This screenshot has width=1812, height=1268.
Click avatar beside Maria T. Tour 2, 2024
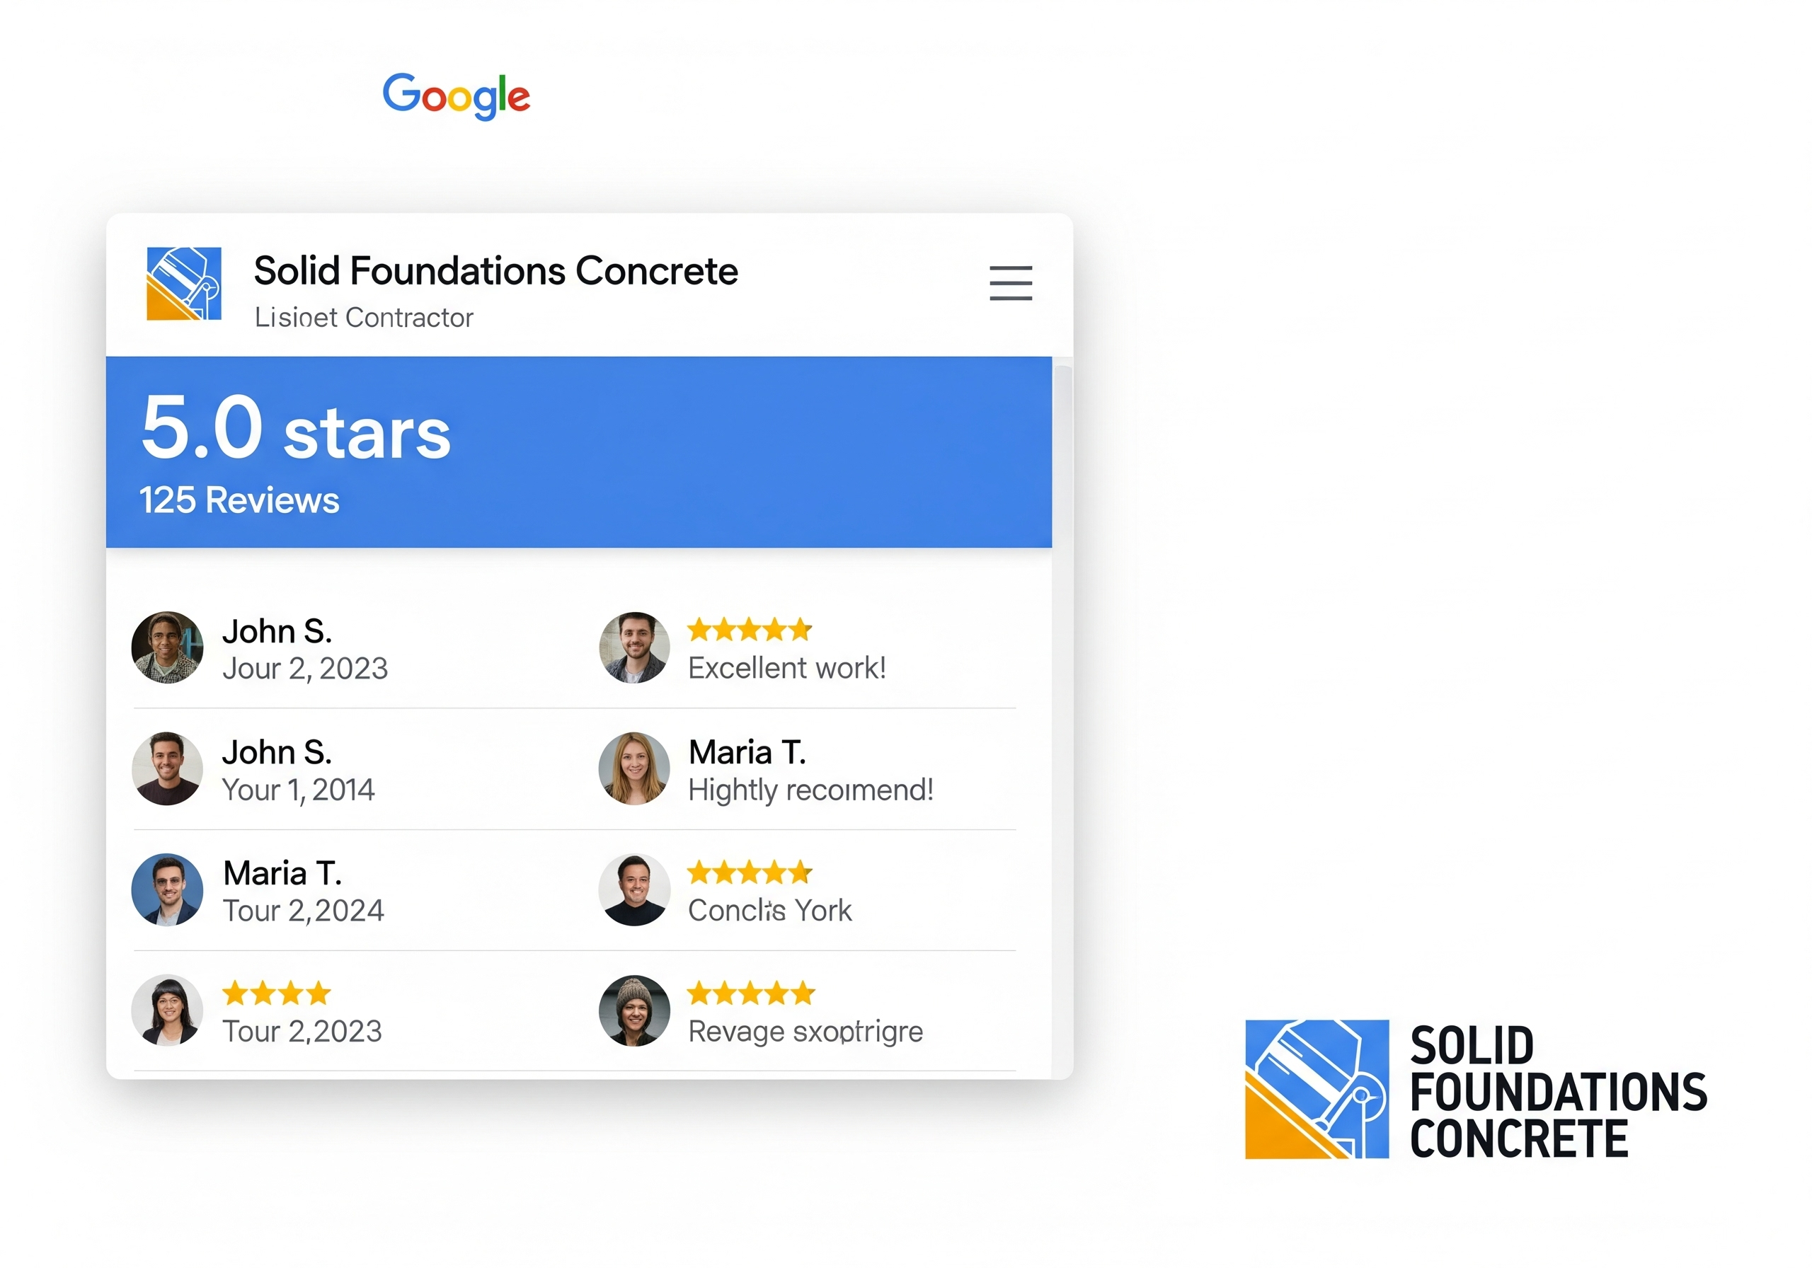(167, 889)
